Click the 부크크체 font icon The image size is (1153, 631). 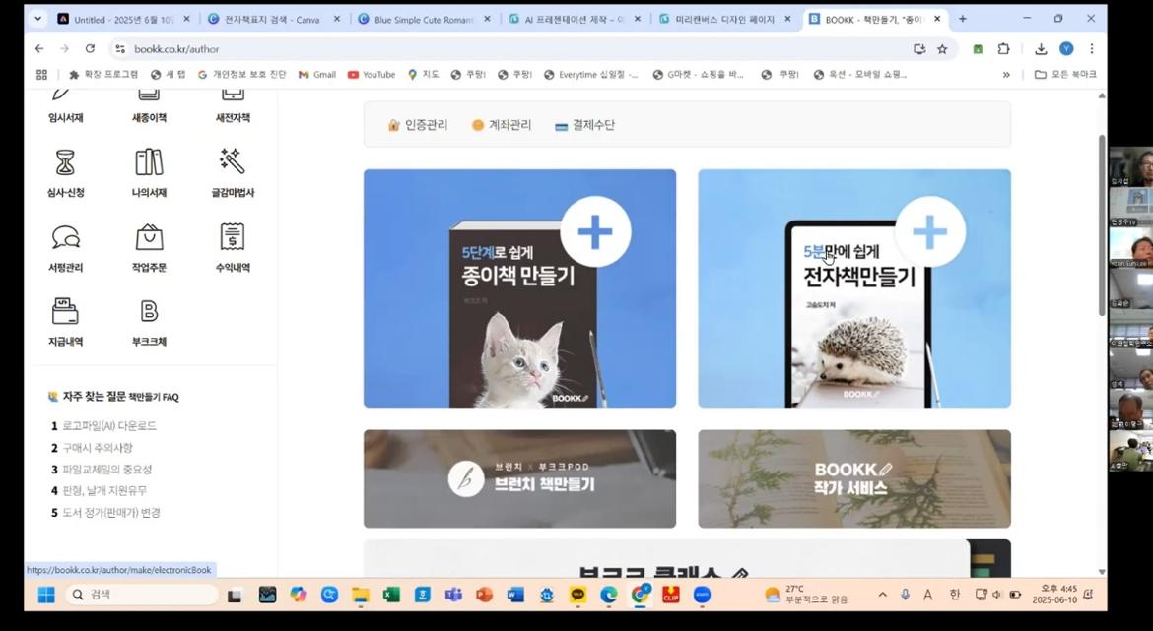pyautogui.click(x=149, y=313)
